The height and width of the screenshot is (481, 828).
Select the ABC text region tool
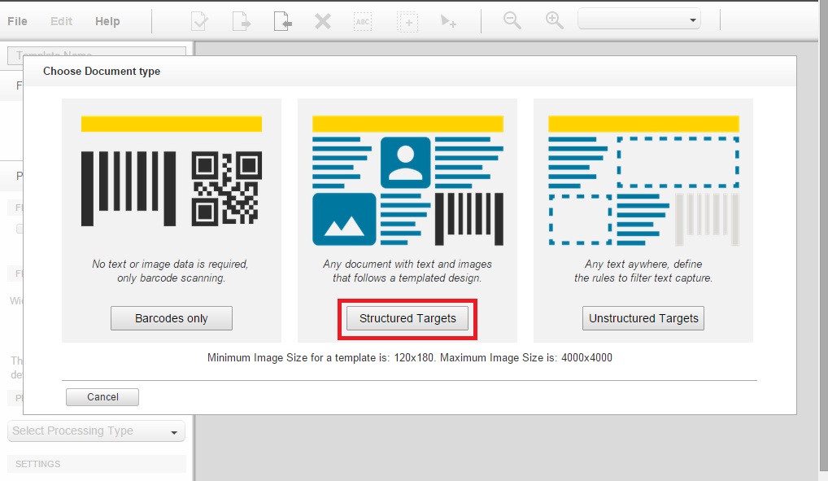point(363,22)
